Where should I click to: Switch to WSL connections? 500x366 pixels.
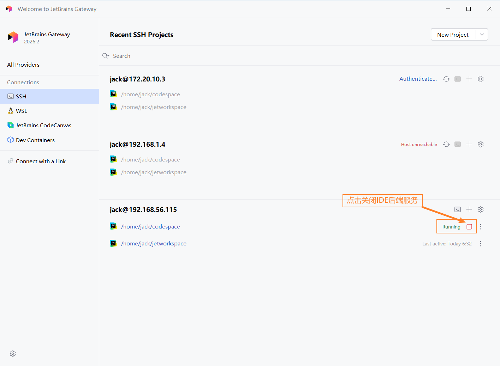(49, 111)
